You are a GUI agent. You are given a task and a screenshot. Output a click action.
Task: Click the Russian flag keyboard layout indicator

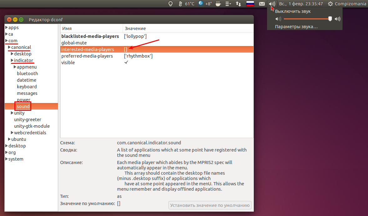click(x=250, y=4)
